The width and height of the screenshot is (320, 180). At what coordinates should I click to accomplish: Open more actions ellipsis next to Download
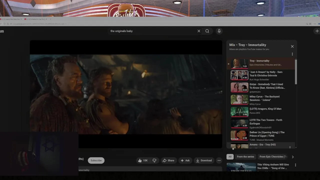(219, 160)
